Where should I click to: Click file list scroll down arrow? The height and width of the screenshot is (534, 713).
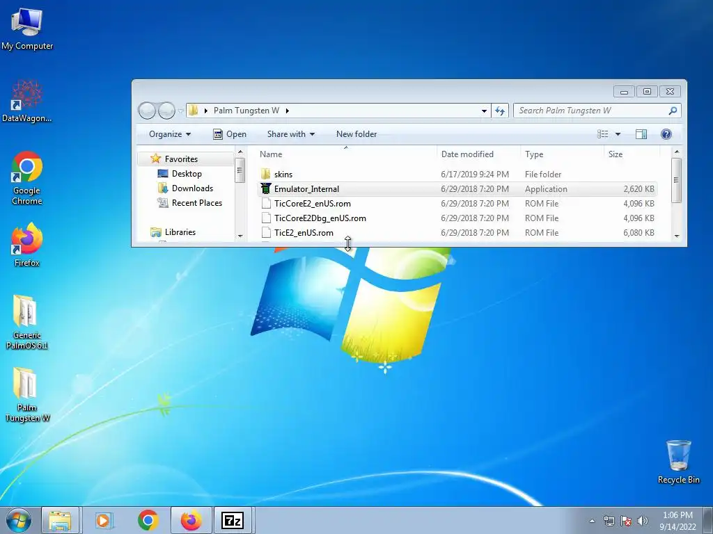click(x=677, y=236)
